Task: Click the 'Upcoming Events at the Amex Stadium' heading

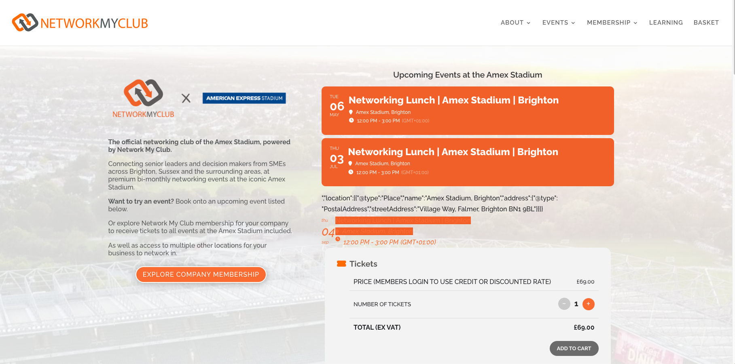Action: pyautogui.click(x=468, y=75)
